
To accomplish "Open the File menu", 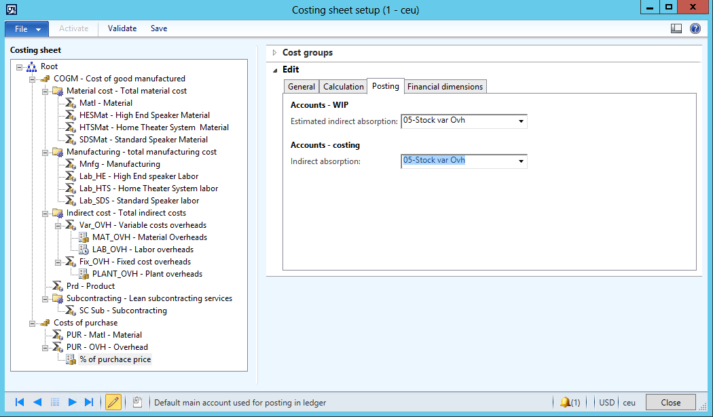I will pos(26,29).
